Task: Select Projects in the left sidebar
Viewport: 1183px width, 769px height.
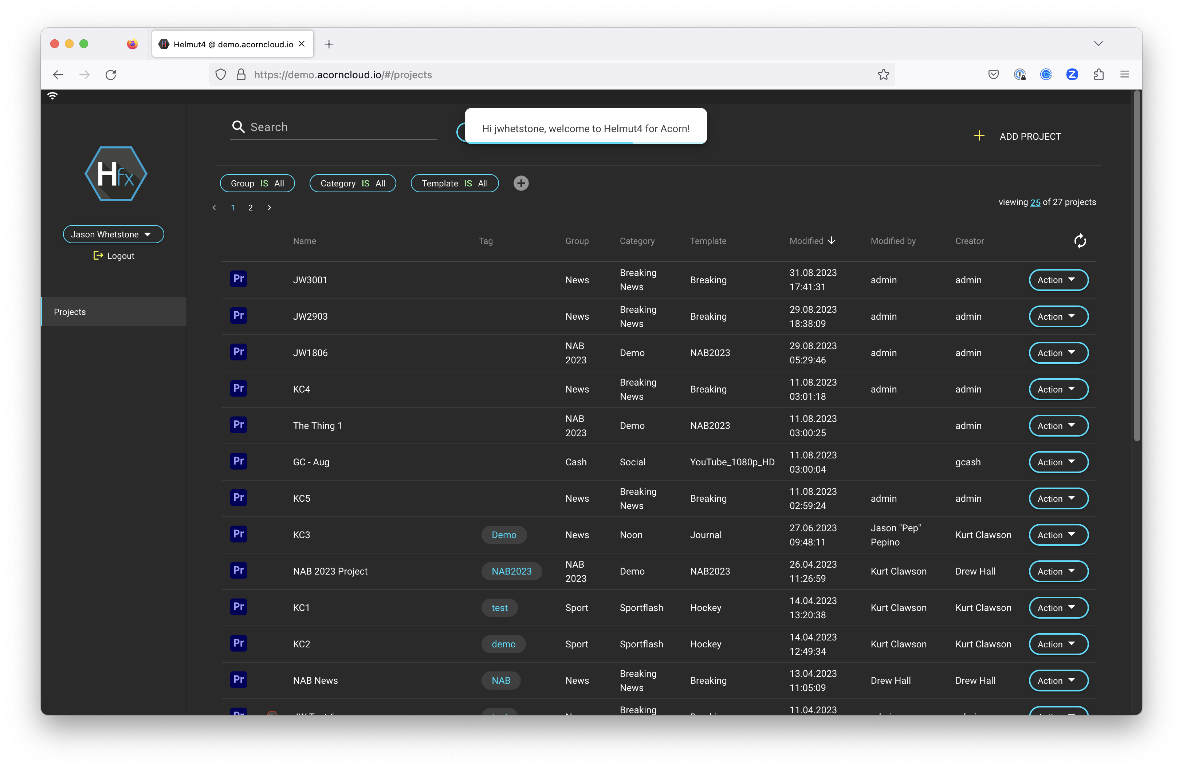Action: click(69, 312)
